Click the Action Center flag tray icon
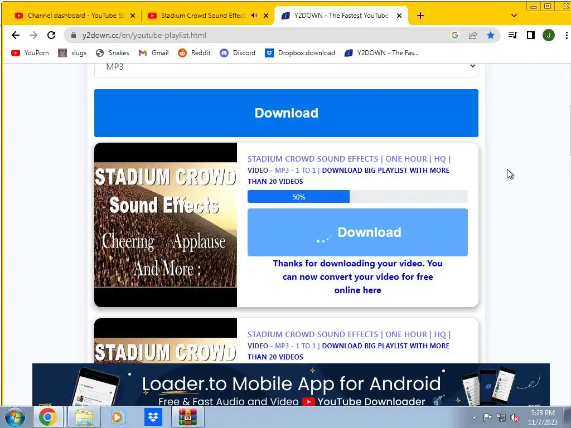 click(x=487, y=417)
